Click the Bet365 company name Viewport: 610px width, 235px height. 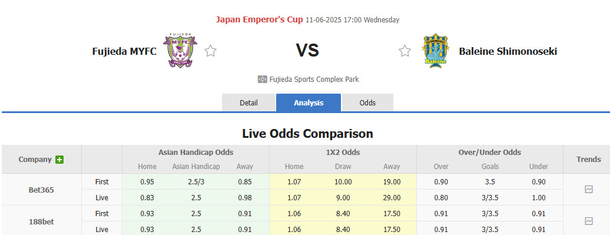[x=41, y=190]
